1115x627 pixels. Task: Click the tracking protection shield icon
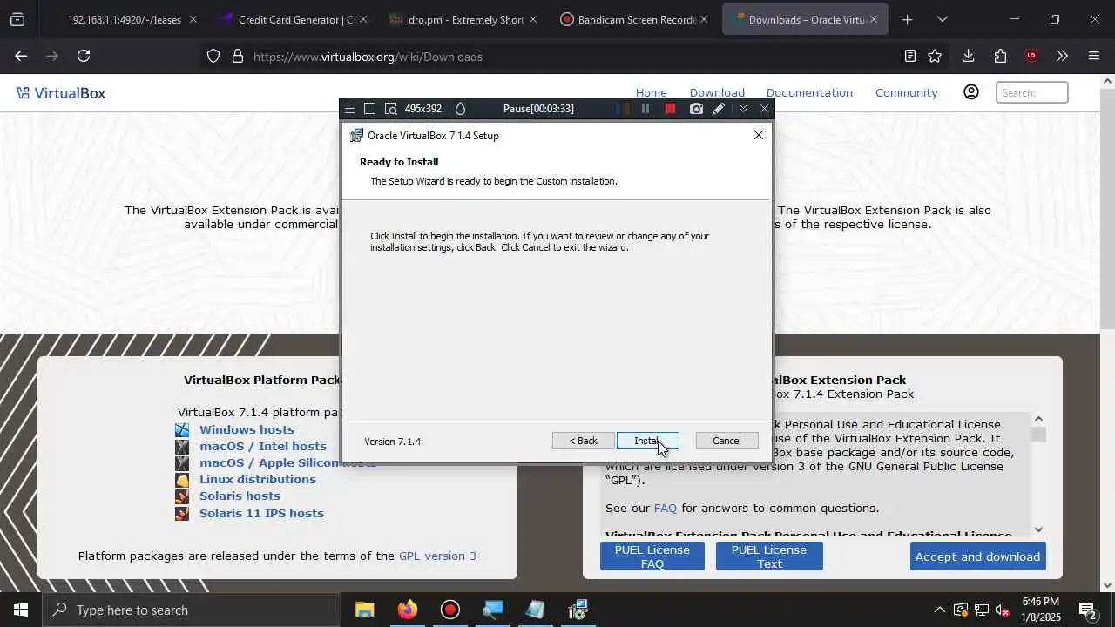click(x=213, y=57)
